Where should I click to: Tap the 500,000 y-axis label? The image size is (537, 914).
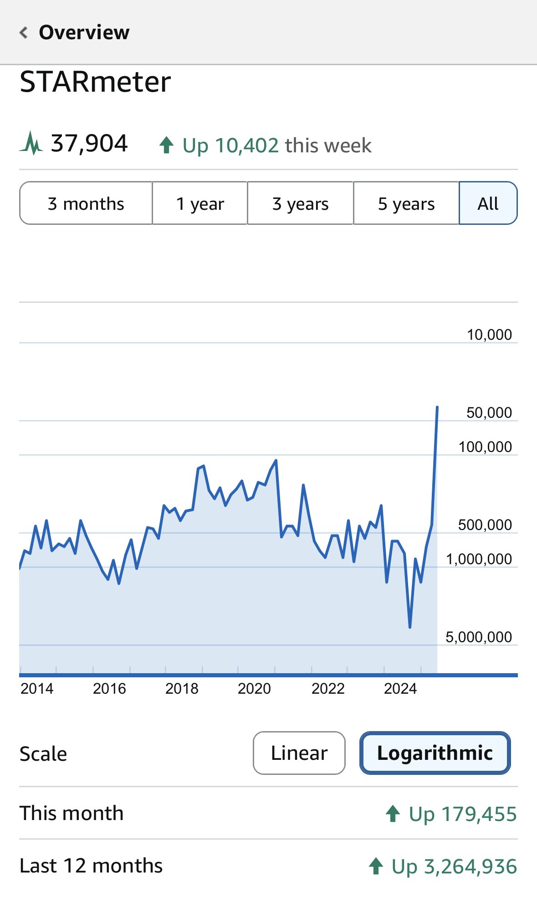click(x=485, y=525)
